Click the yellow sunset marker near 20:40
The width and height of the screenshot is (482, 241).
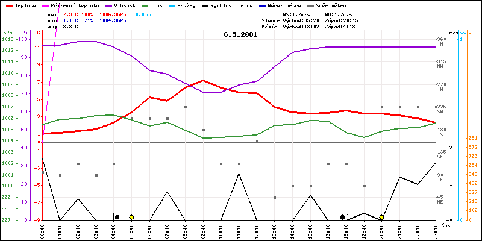[x=381, y=217]
